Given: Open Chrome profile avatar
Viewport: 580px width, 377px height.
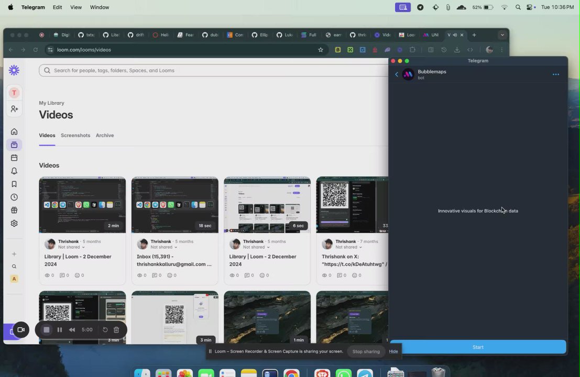Looking at the screenshot, I should point(489,50).
